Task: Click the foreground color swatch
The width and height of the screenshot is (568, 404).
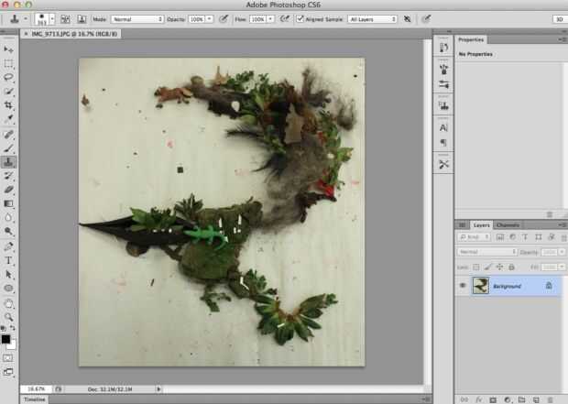Action: click(x=5, y=339)
